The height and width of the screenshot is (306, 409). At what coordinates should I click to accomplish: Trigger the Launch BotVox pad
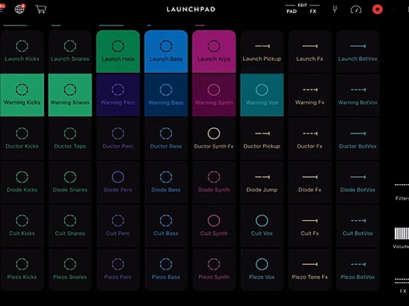coord(357,51)
